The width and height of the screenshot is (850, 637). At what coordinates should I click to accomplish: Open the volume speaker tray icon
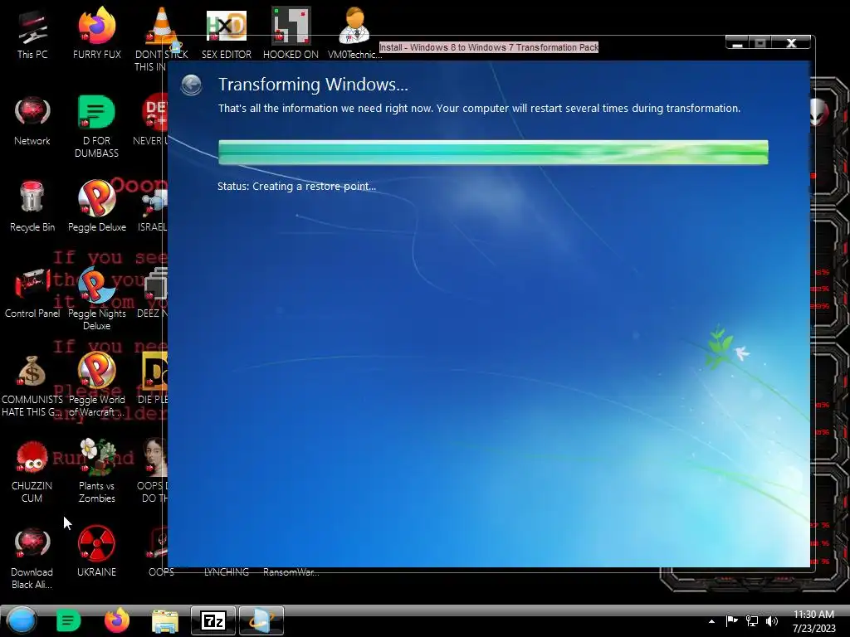772,620
